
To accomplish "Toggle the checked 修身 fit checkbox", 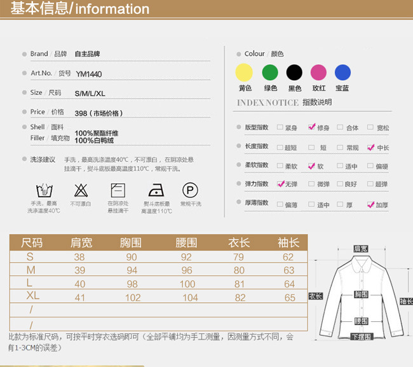I will (x=311, y=127).
